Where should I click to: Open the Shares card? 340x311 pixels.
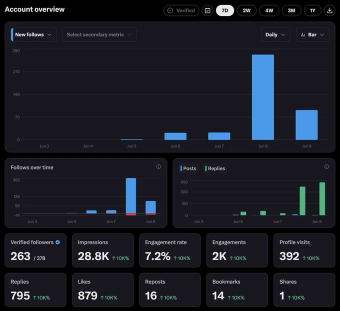pos(304,289)
